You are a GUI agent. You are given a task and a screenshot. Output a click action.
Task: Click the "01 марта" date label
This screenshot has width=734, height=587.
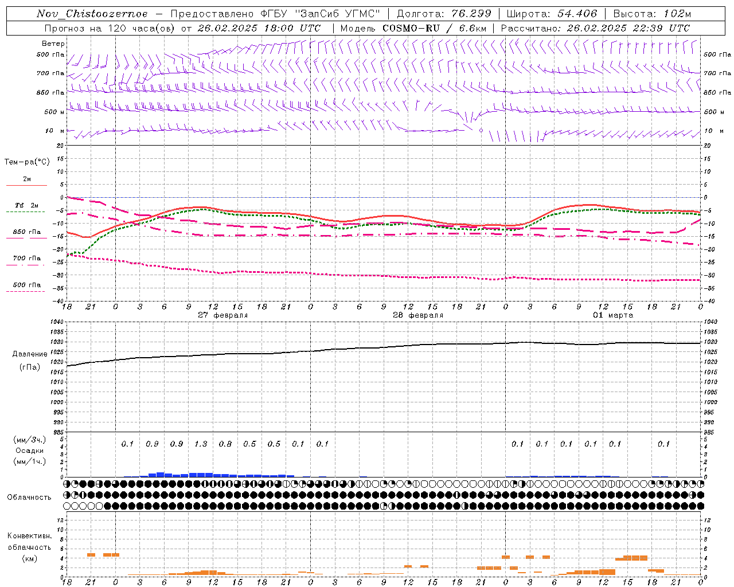pyautogui.click(x=613, y=315)
